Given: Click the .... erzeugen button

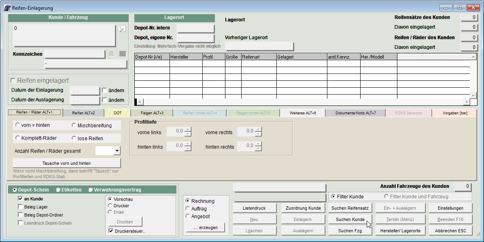Looking at the screenshot, I should pos(205,227).
